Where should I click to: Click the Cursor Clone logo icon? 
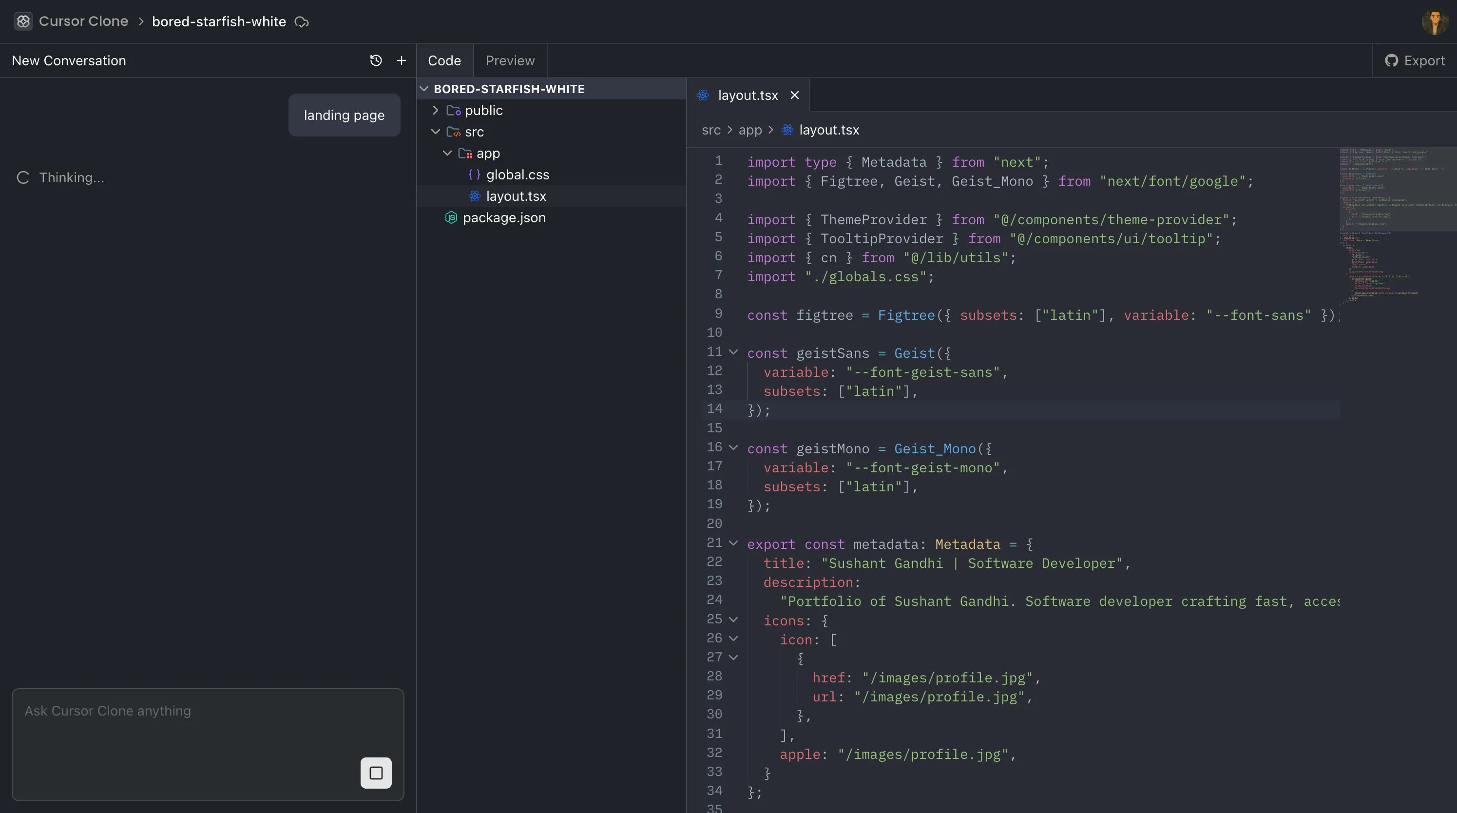click(x=23, y=21)
